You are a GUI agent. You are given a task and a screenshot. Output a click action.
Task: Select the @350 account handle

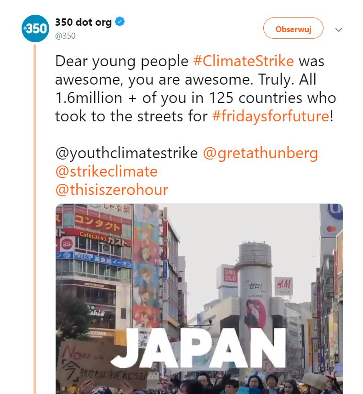[65, 36]
